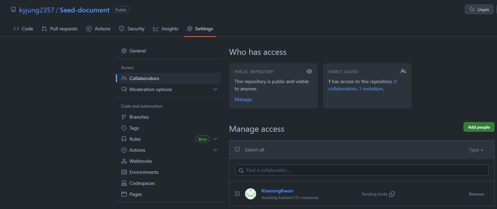The image size is (497, 209).
Task: Click the Rules icon in sidebar
Action: [x=124, y=139]
